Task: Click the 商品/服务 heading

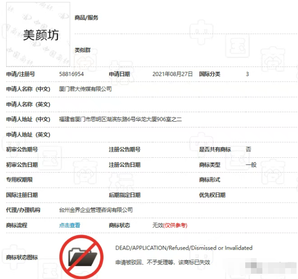Action: click(x=87, y=18)
